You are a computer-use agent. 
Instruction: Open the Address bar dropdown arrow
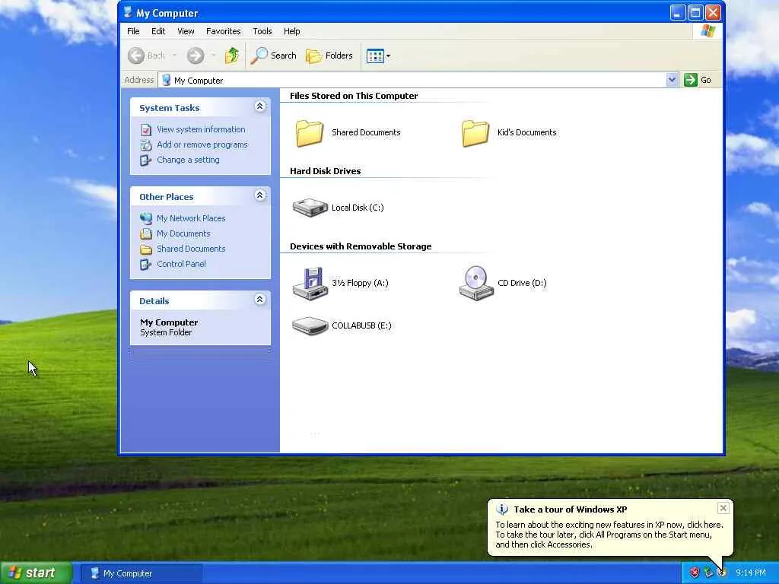[672, 80]
